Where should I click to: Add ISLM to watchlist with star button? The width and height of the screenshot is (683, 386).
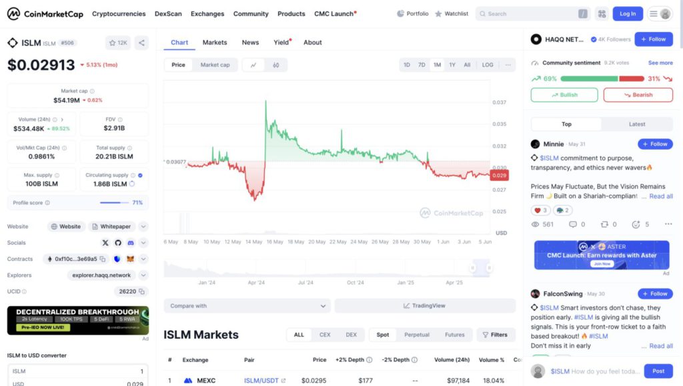118,43
